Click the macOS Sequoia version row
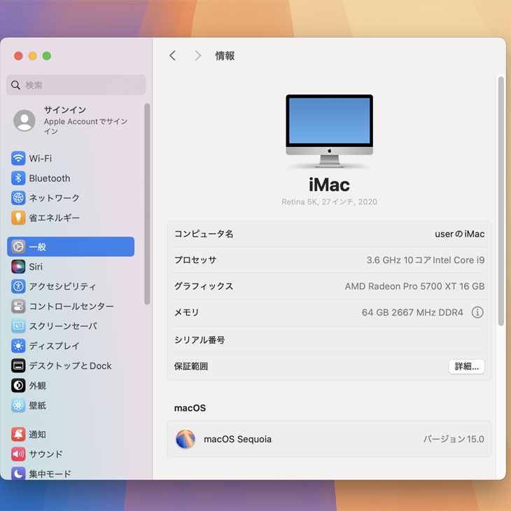511x511 pixels. click(329, 439)
